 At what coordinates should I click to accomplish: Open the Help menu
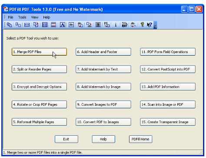(x=47, y=17)
